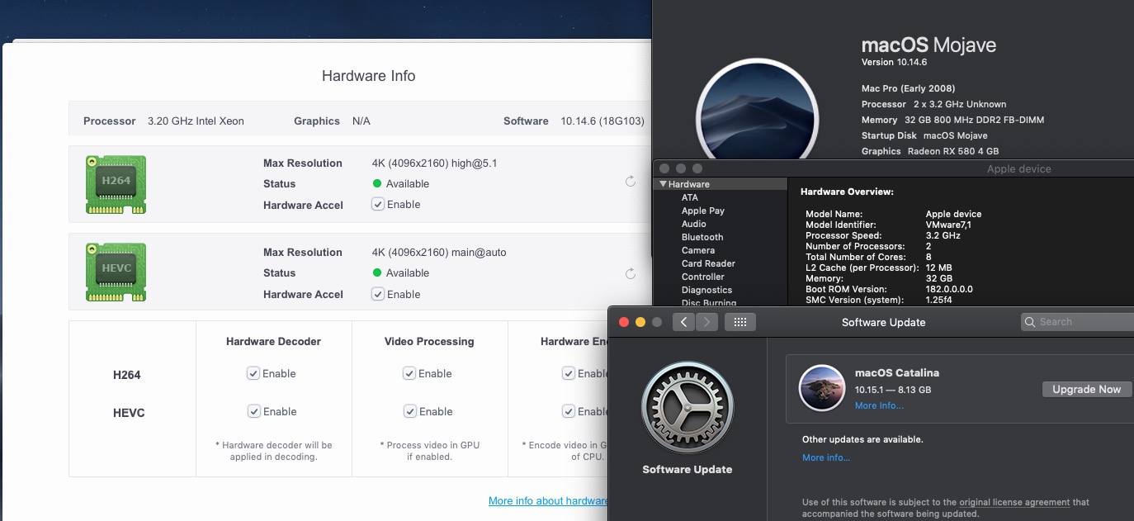Screen dimensions: 1134x521
Task: Toggle HEVC Hardware Encoder Enable
Action: [568, 411]
